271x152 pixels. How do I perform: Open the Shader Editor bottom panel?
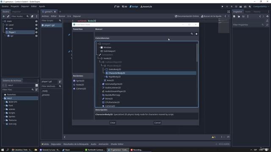[117, 144]
